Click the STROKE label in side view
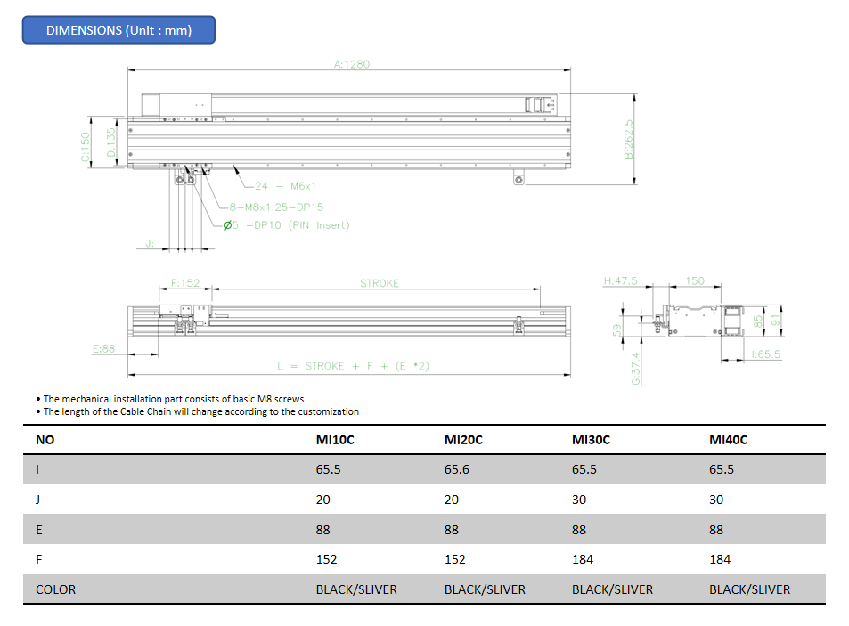 point(380,283)
